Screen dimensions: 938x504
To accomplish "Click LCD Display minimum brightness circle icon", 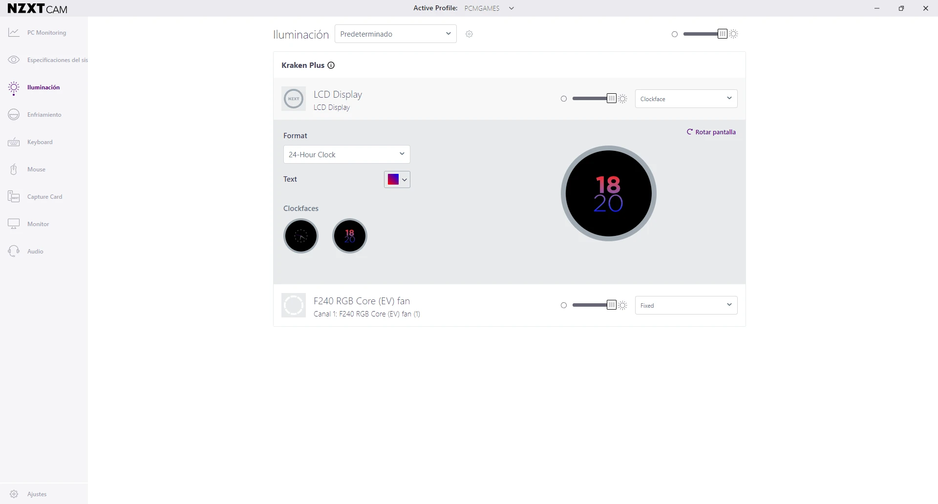I will coord(564,99).
